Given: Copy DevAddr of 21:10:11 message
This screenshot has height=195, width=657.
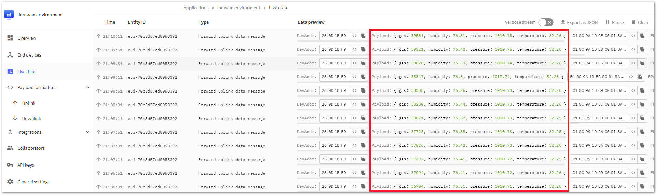Looking at the screenshot, I should [x=363, y=36].
